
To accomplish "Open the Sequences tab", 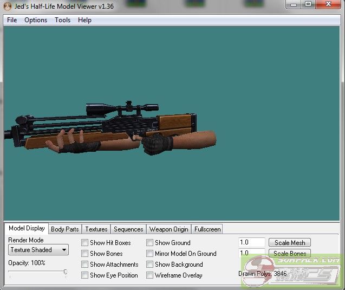I will click(128, 229).
